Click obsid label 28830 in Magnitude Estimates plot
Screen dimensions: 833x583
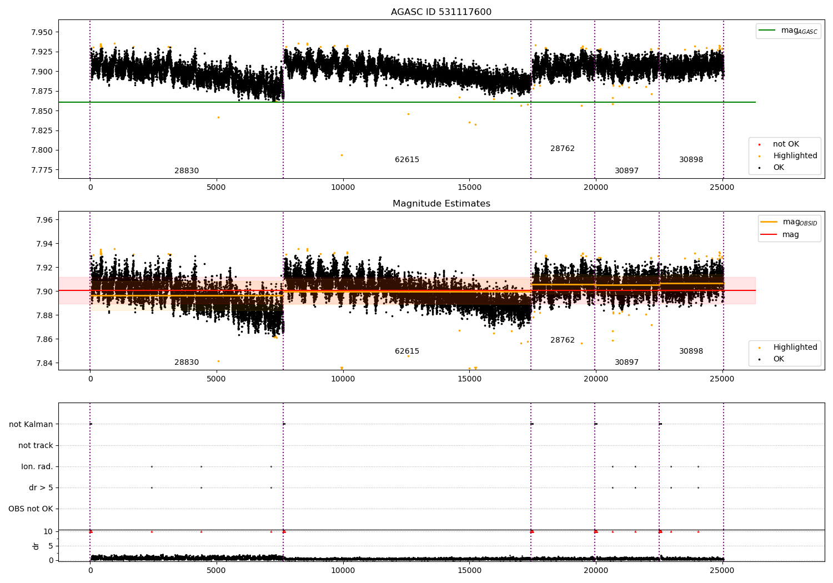(187, 363)
